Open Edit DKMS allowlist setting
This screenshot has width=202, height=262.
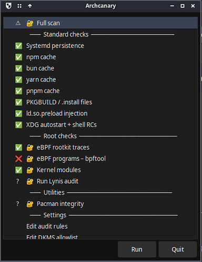(100, 236)
